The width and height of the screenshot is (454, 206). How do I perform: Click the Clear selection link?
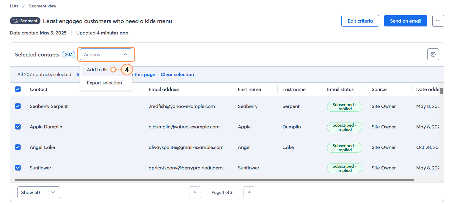point(177,74)
